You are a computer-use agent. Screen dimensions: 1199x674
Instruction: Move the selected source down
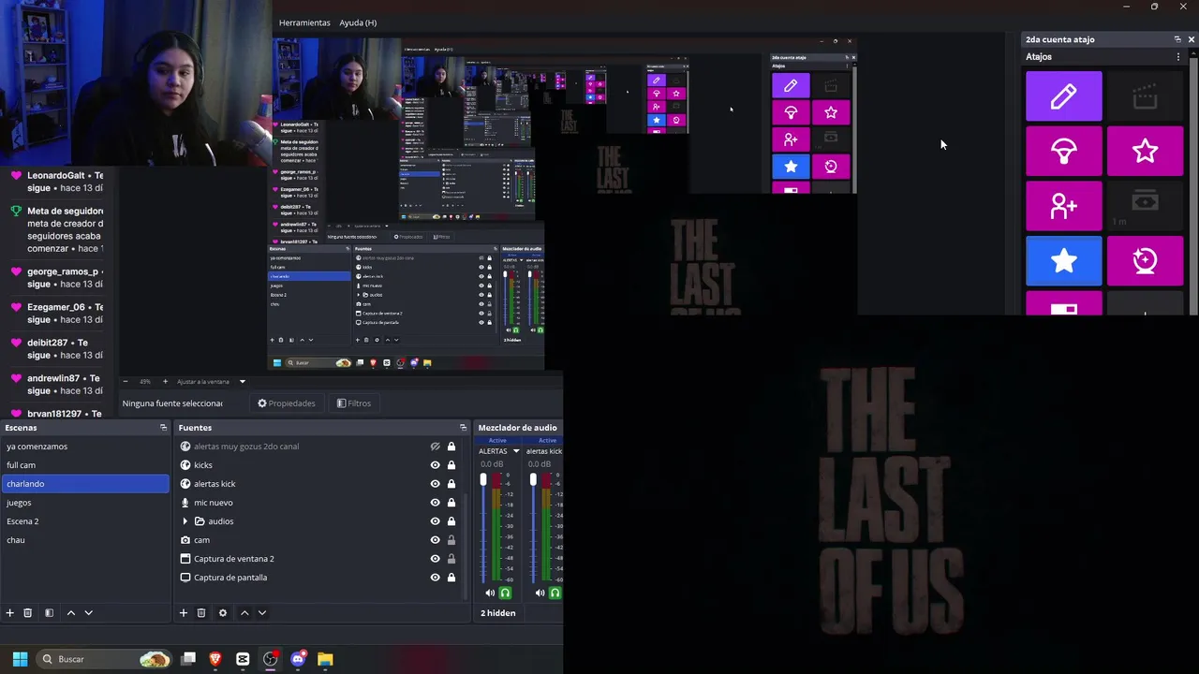[x=262, y=613]
